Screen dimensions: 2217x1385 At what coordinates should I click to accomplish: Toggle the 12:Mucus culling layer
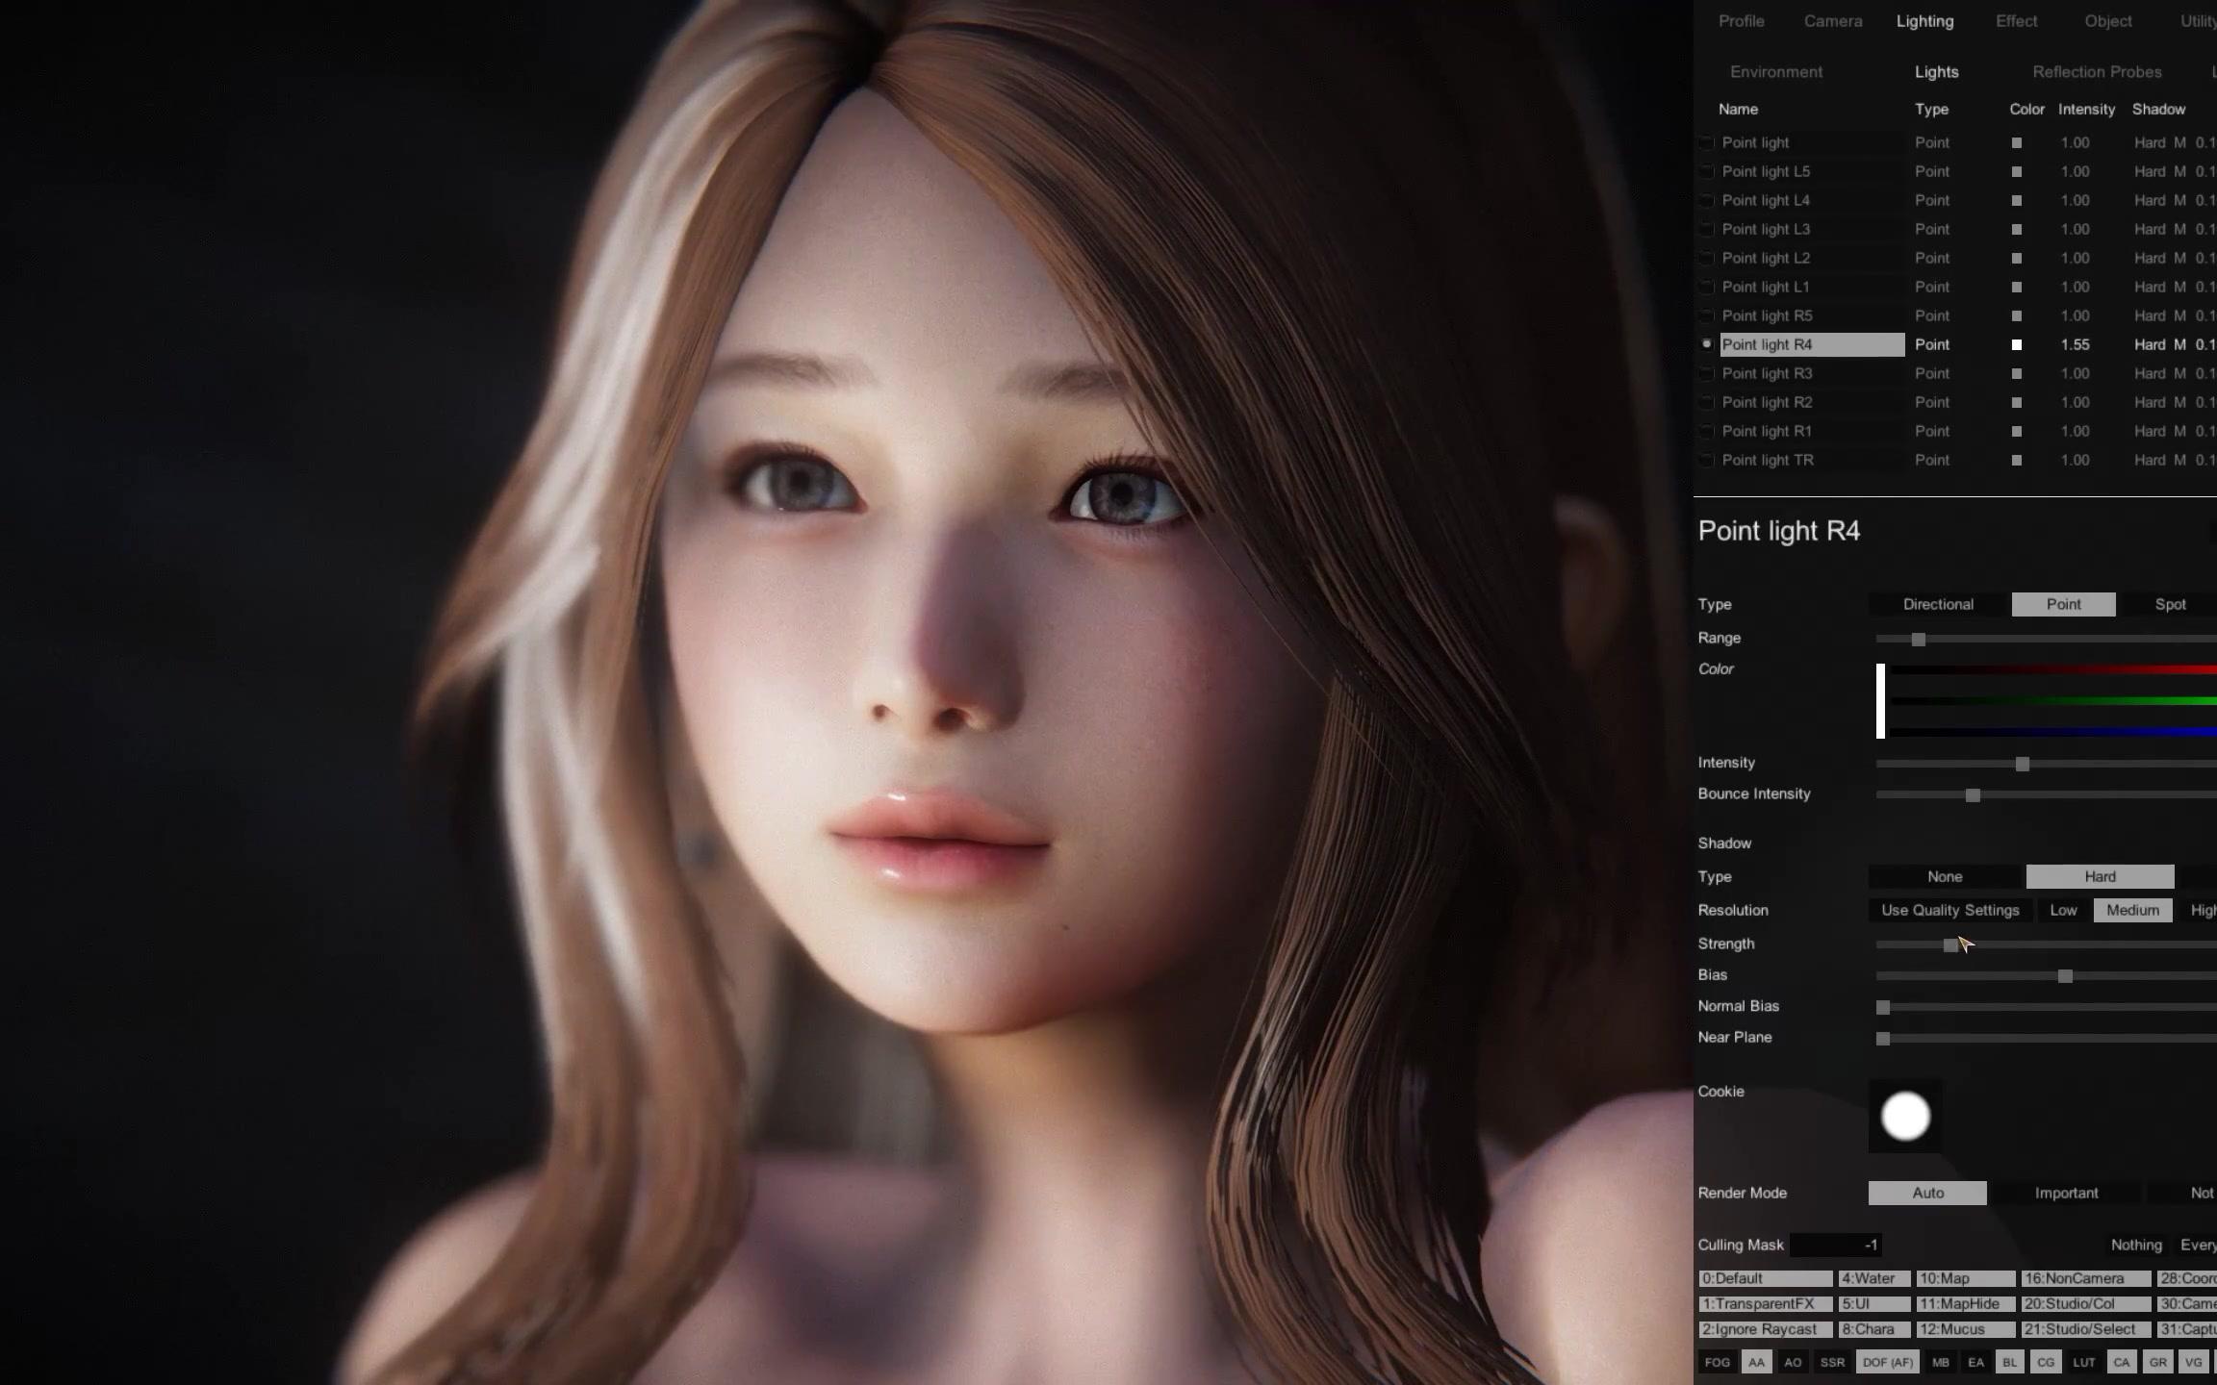click(x=1966, y=1329)
